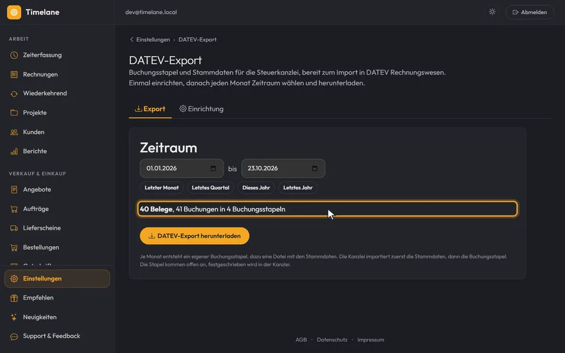Click the dev@timelane.local account text
565x353 pixels.
click(x=151, y=12)
